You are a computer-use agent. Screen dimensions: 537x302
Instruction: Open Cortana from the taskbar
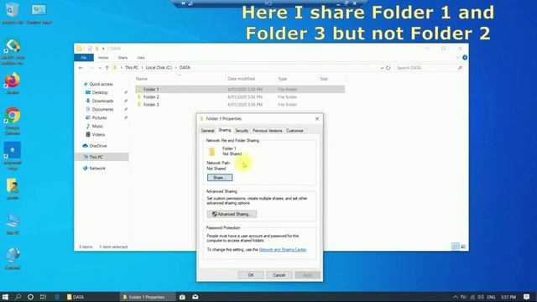coord(30,297)
